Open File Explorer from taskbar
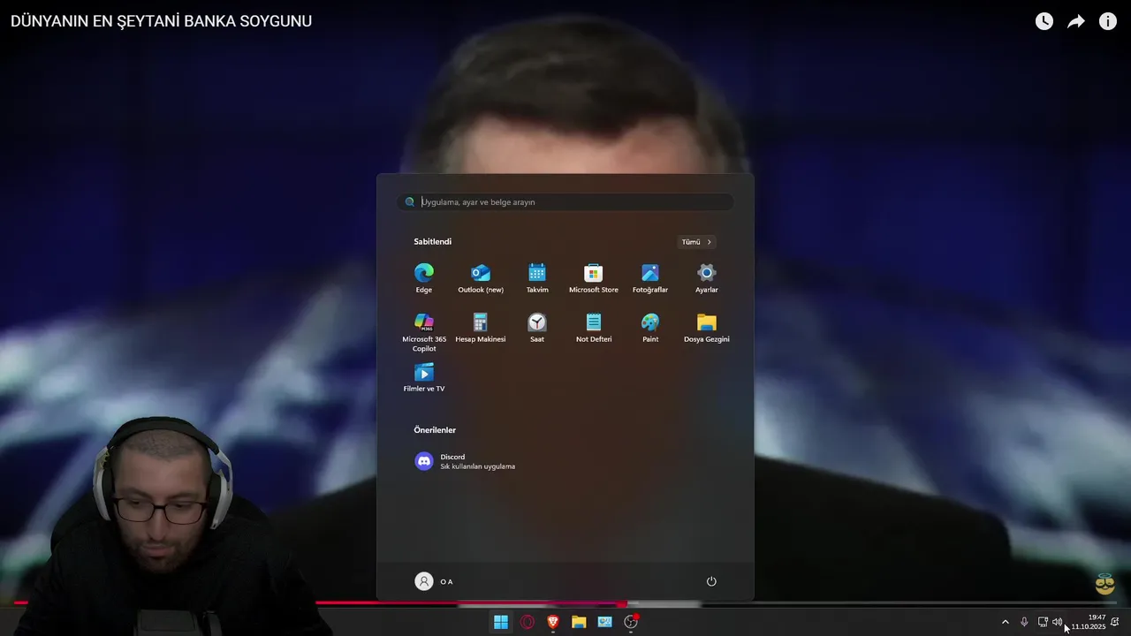Screen dimensions: 1131x636 tap(579, 622)
